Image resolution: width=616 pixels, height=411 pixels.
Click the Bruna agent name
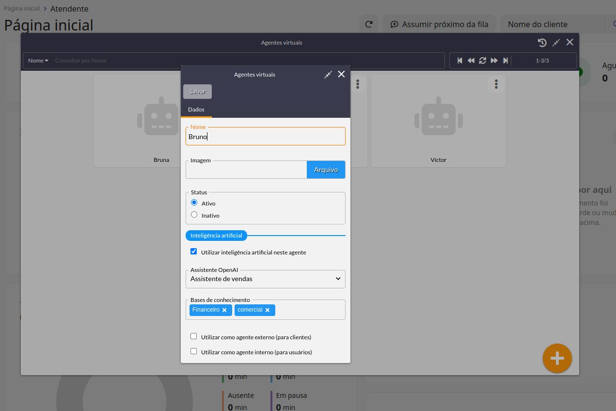pyautogui.click(x=161, y=160)
